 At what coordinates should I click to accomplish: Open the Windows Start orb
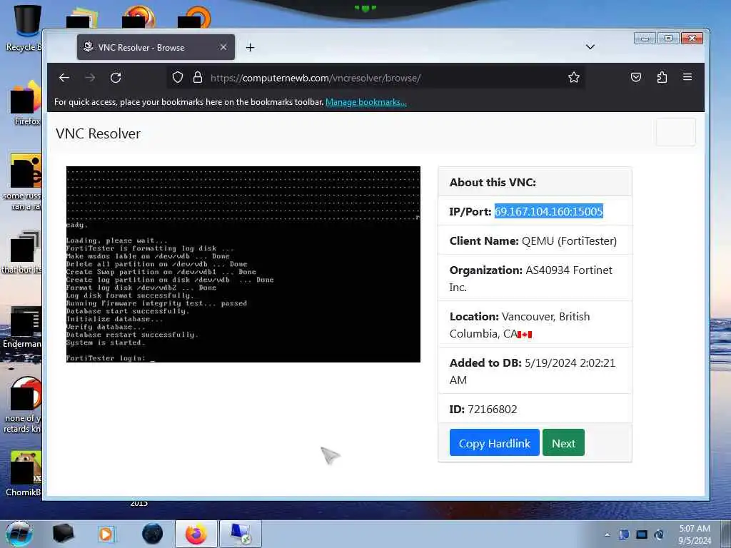(x=19, y=534)
